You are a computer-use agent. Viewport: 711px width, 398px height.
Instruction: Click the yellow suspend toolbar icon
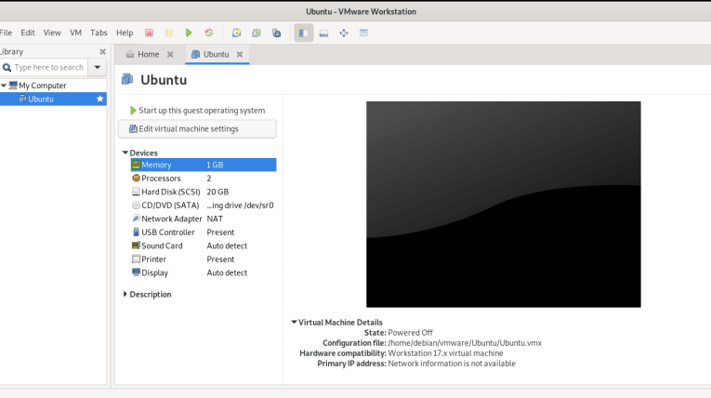(x=169, y=33)
